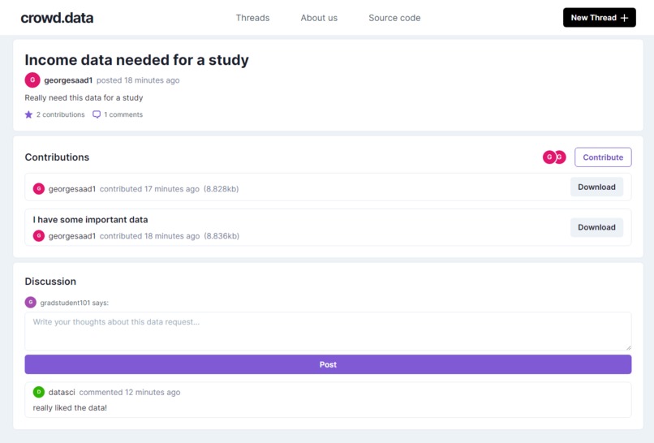Click the overlapped second avatar beside Contribute
The image size is (654, 443).
tap(561, 157)
